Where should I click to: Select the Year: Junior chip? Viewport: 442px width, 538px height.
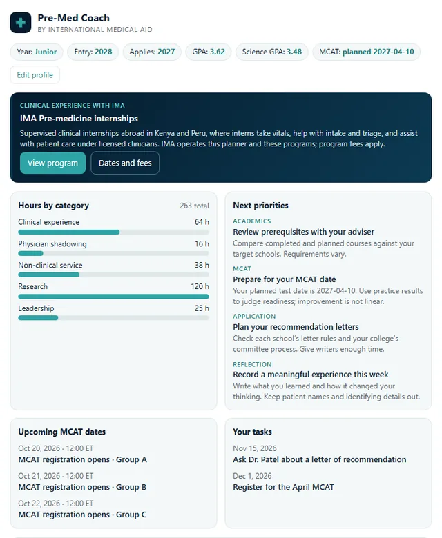(x=37, y=52)
